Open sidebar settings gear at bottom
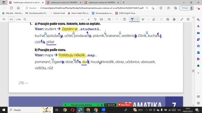 point(198,103)
